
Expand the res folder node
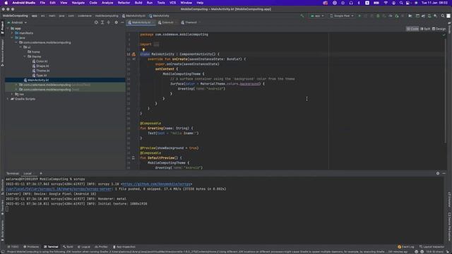[x=12, y=94]
